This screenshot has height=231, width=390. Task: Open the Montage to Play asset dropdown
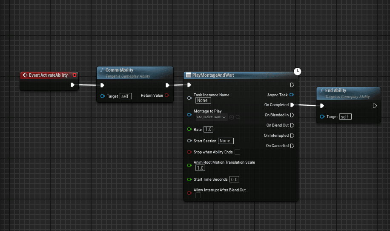[211, 117]
